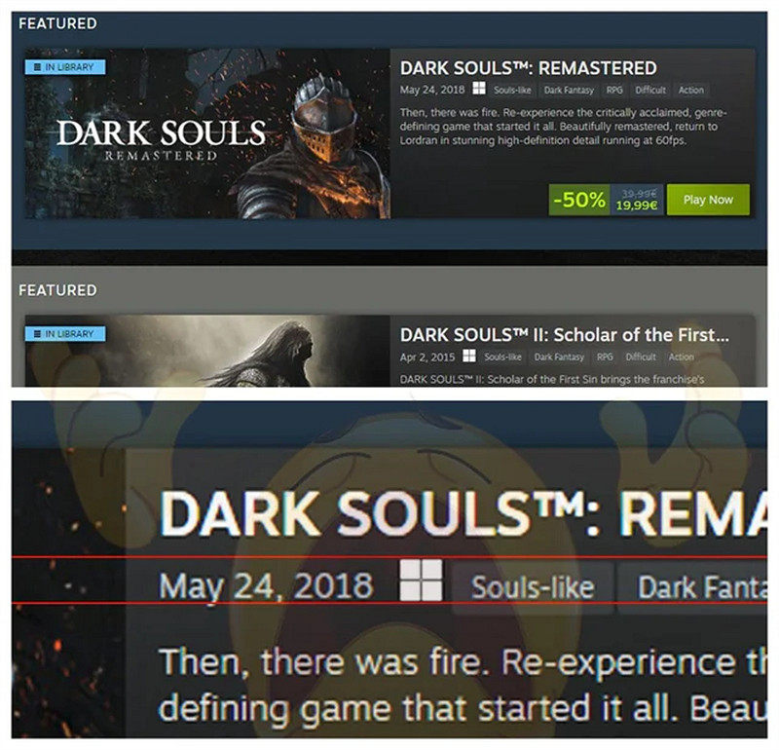Open the DARK SOULS: REMASTERED title link
This screenshot has height=750, width=779.
[528, 68]
